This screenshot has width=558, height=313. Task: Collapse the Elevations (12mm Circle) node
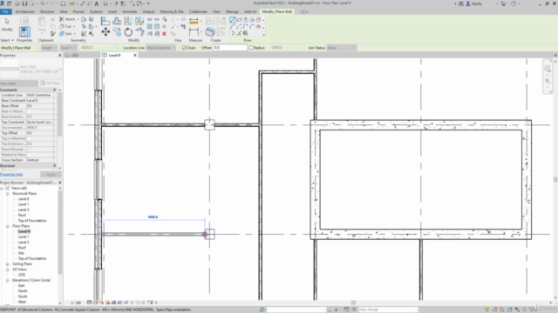coord(8,280)
